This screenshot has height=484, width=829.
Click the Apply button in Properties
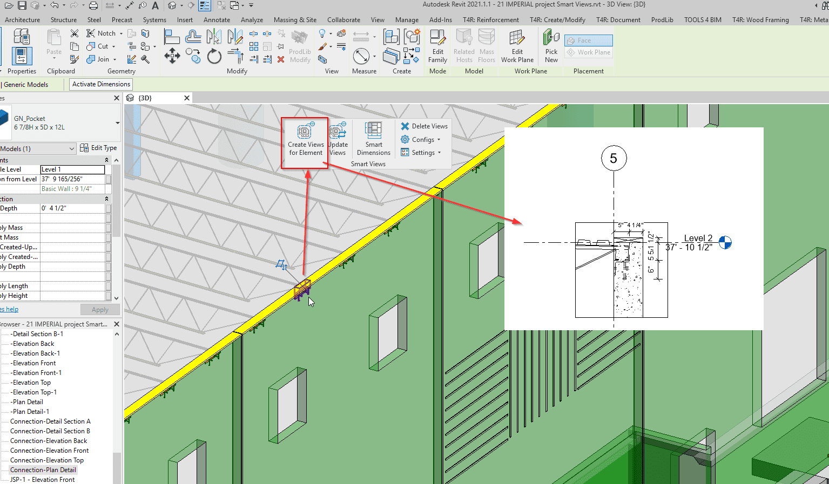[100, 310]
